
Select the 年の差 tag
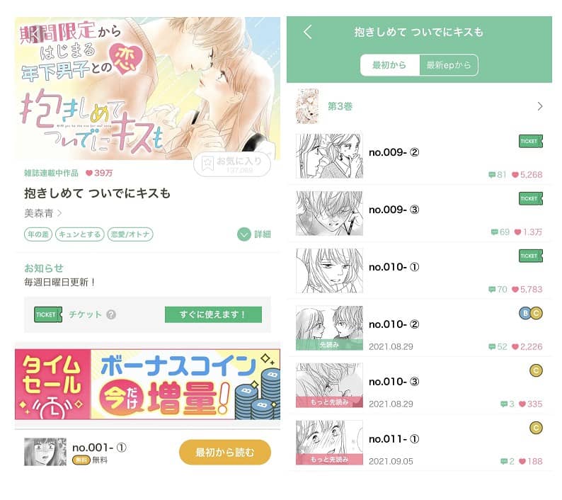tap(38, 234)
